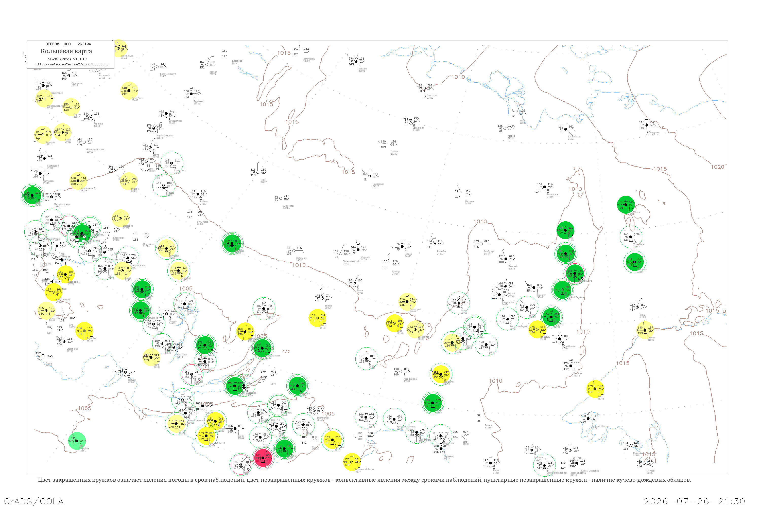Click the timestamp "26/07/2026 21 UTC"
Viewport: 761px width, 507px height.
[x=67, y=59]
